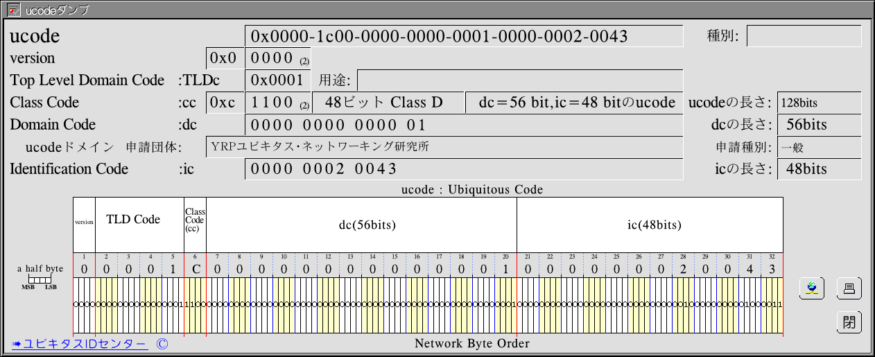Click the ucodeダンプ title bar icon
The height and width of the screenshot is (357, 875).
12,9
